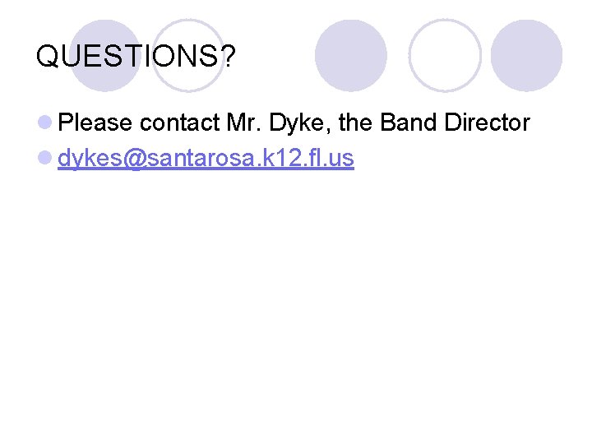Click the "@" symbol in the email address
The height and width of the screenshot is (444, 592).
(x=135, y=160)
